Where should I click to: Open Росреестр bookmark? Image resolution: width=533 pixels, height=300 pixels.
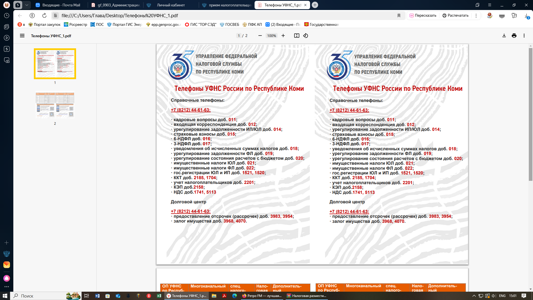tap(76, 24)
